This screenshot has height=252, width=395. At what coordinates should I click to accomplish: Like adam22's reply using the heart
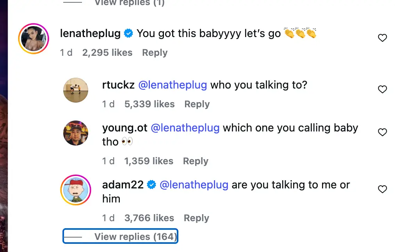click(383, 189)
